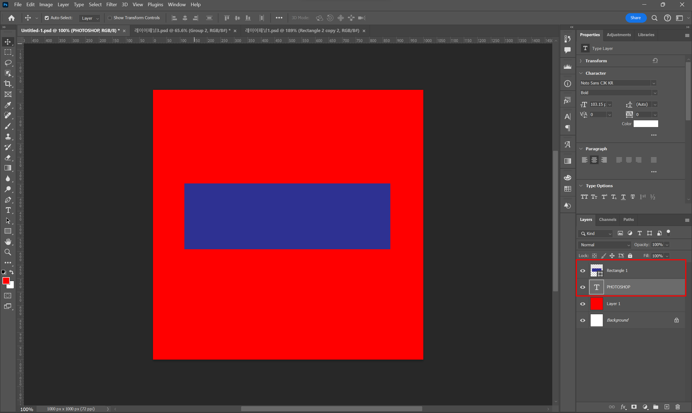This screenshot has width=692, height=413.
Task: Click the font size 103.15 field
Action: (598, 104)
